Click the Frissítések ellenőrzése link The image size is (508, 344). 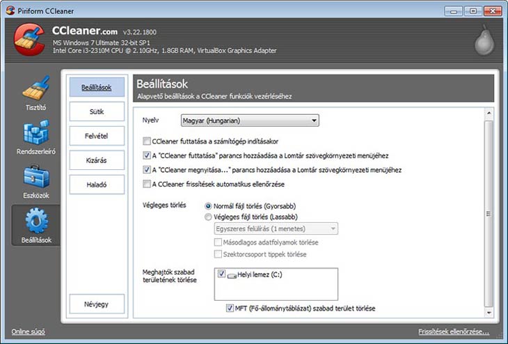(457, 331)
